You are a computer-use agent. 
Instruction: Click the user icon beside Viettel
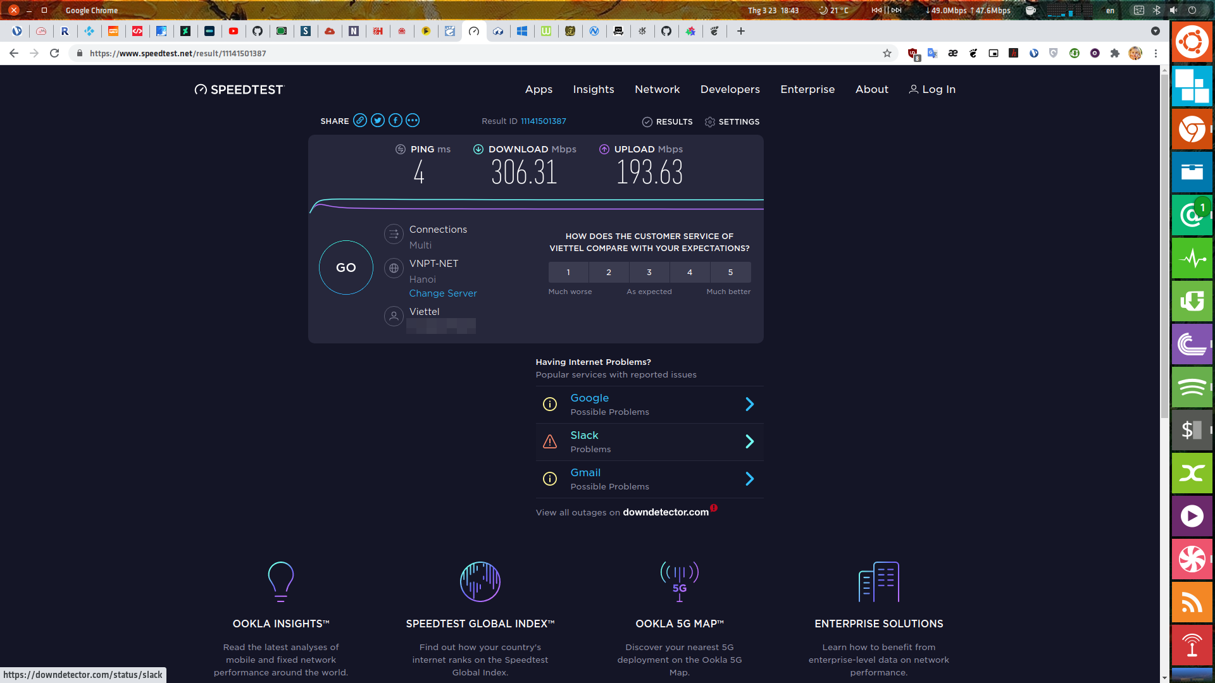[394, 316]
